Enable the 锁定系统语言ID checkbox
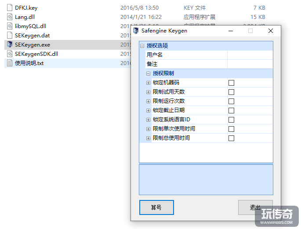301x229 pixels. pyautogui.click(x=231, y=120)
